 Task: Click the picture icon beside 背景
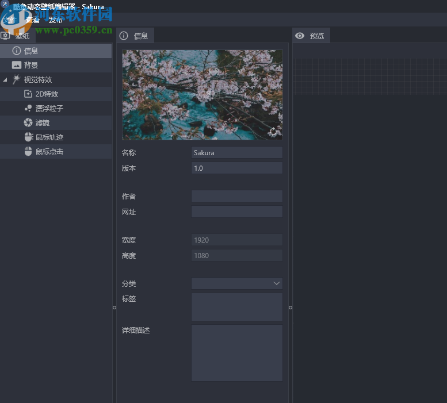coord(17,65)
